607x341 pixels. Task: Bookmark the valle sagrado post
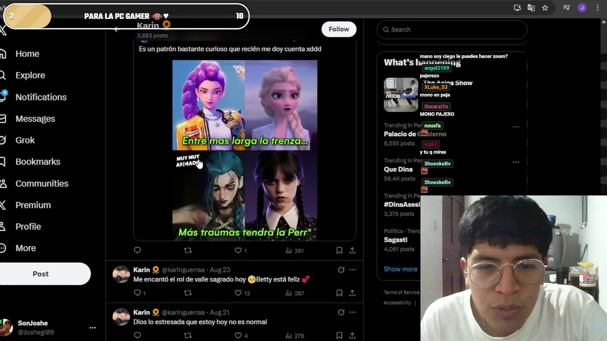339,293
